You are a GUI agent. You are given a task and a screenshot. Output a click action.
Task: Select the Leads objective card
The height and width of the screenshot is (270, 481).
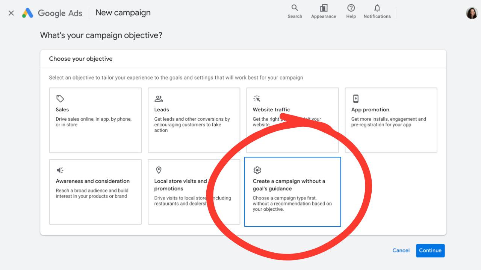(x=194, y=120)
